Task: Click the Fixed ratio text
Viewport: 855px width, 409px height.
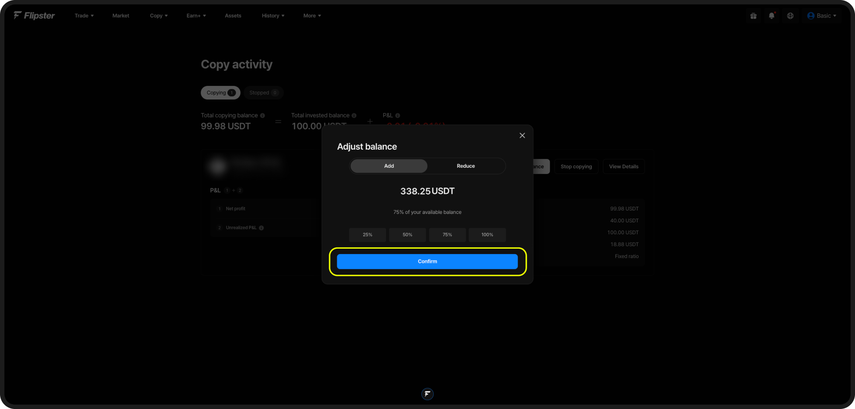Action: pos(627,256)
